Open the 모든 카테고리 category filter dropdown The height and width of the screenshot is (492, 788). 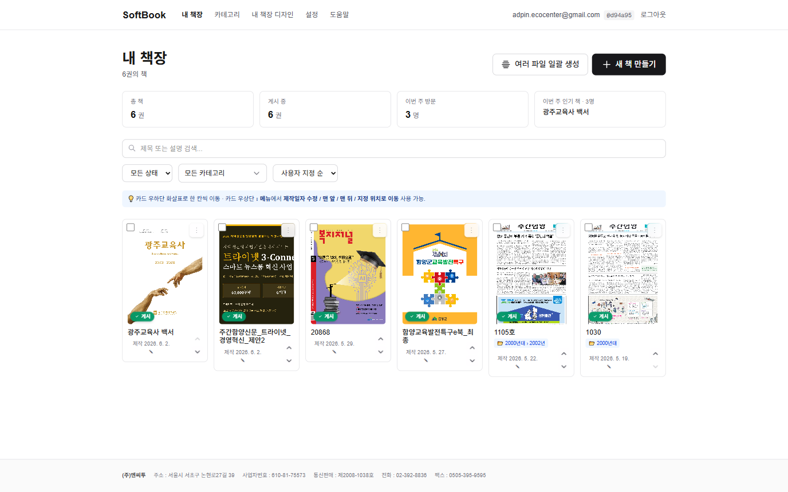[222, 173]
